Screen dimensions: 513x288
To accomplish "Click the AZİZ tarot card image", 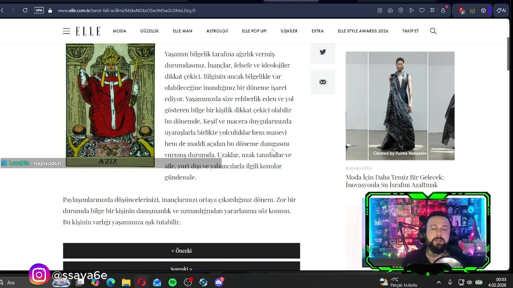I will (x=110, y=105).
